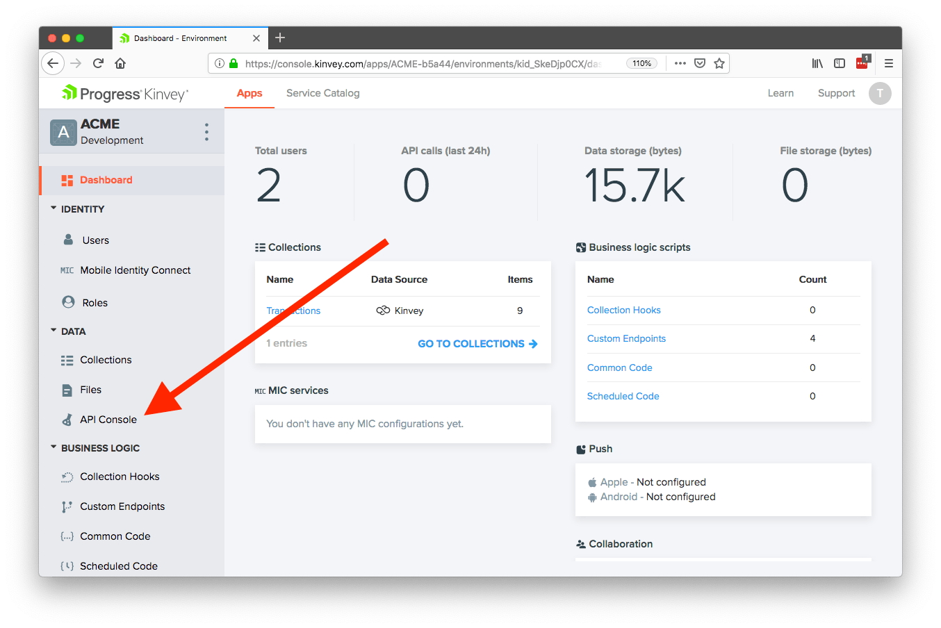Collapse the BUSINESS LOGIC section
This screenshot has height=628, width=941.
pos(54,447)
